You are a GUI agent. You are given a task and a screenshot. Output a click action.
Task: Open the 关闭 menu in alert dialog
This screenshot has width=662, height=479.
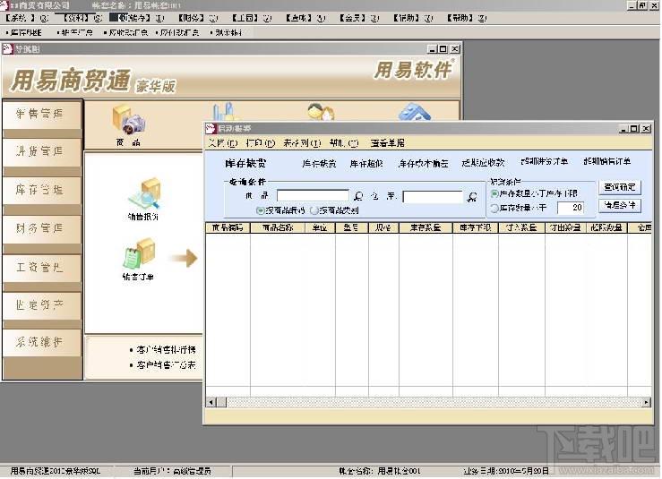pyautogui.click(x=223, y=143)
